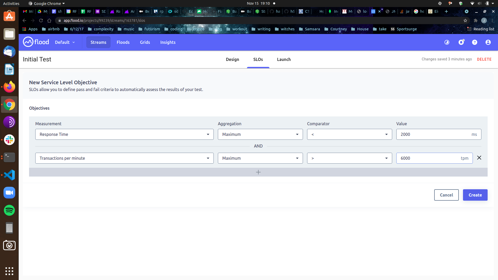This screenshot has width=498, height=280.
Task: Add another objective with the plus icon
Action: click(258, 172)
